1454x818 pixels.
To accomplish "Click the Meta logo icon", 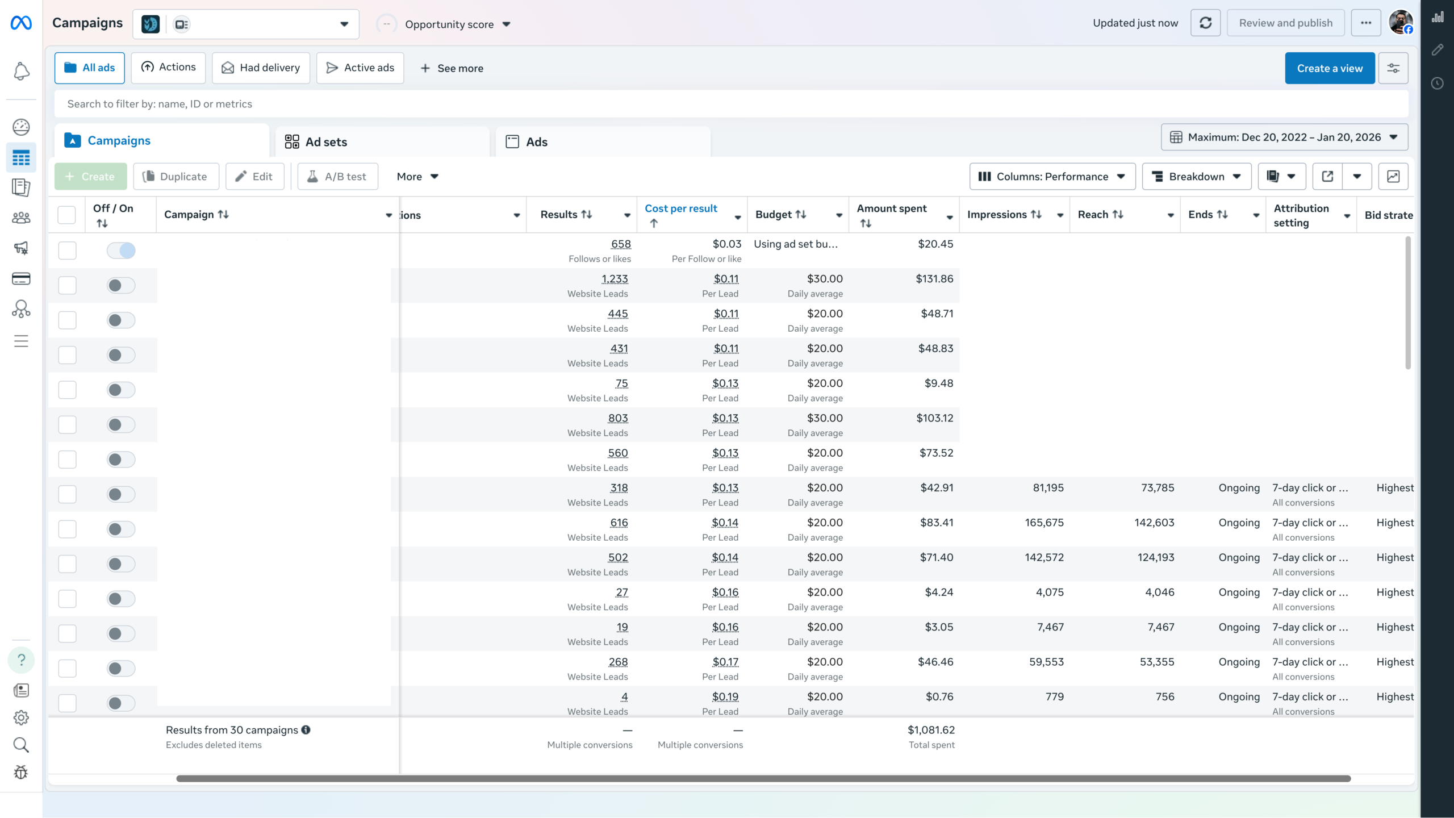I will pyautogui.click(x=21, y=23).
